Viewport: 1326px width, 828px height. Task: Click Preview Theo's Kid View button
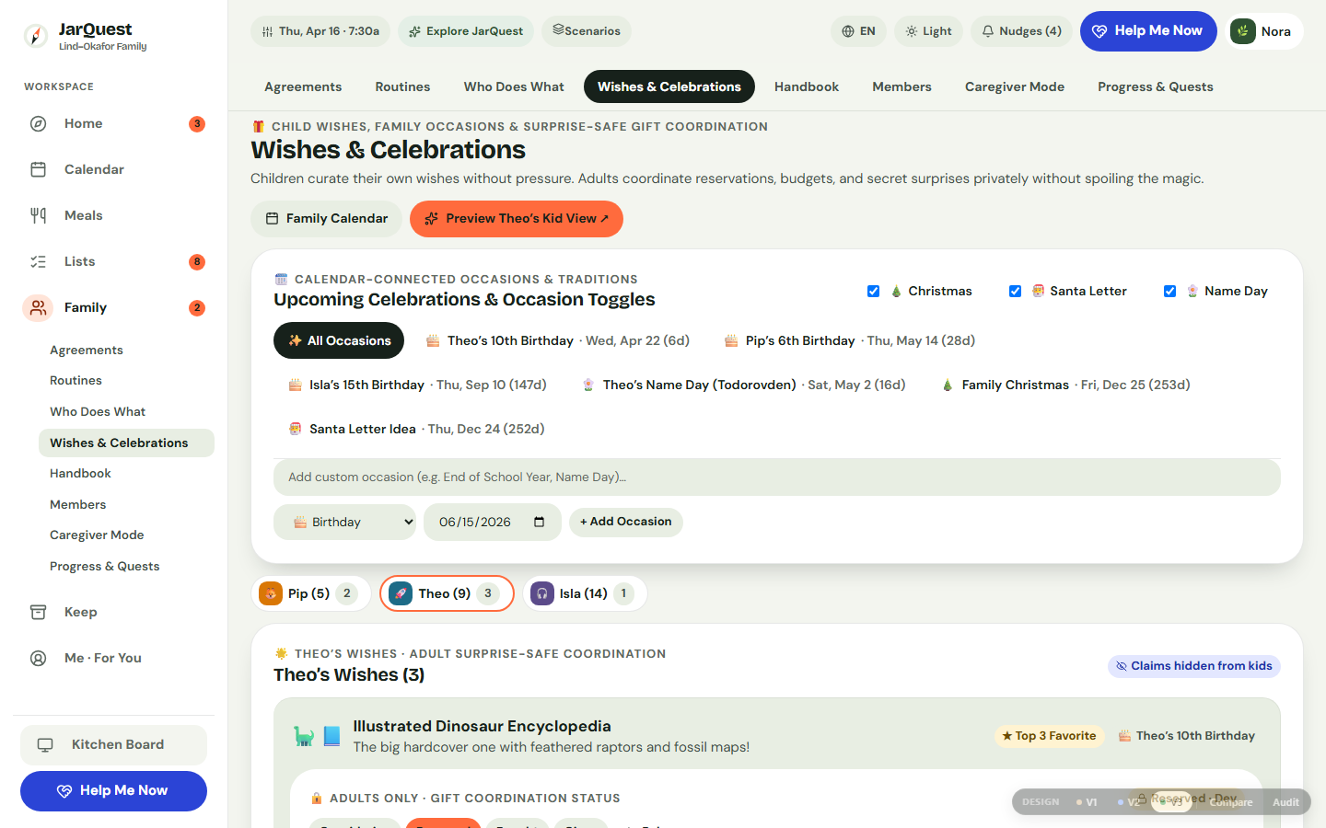coord(517,218)
